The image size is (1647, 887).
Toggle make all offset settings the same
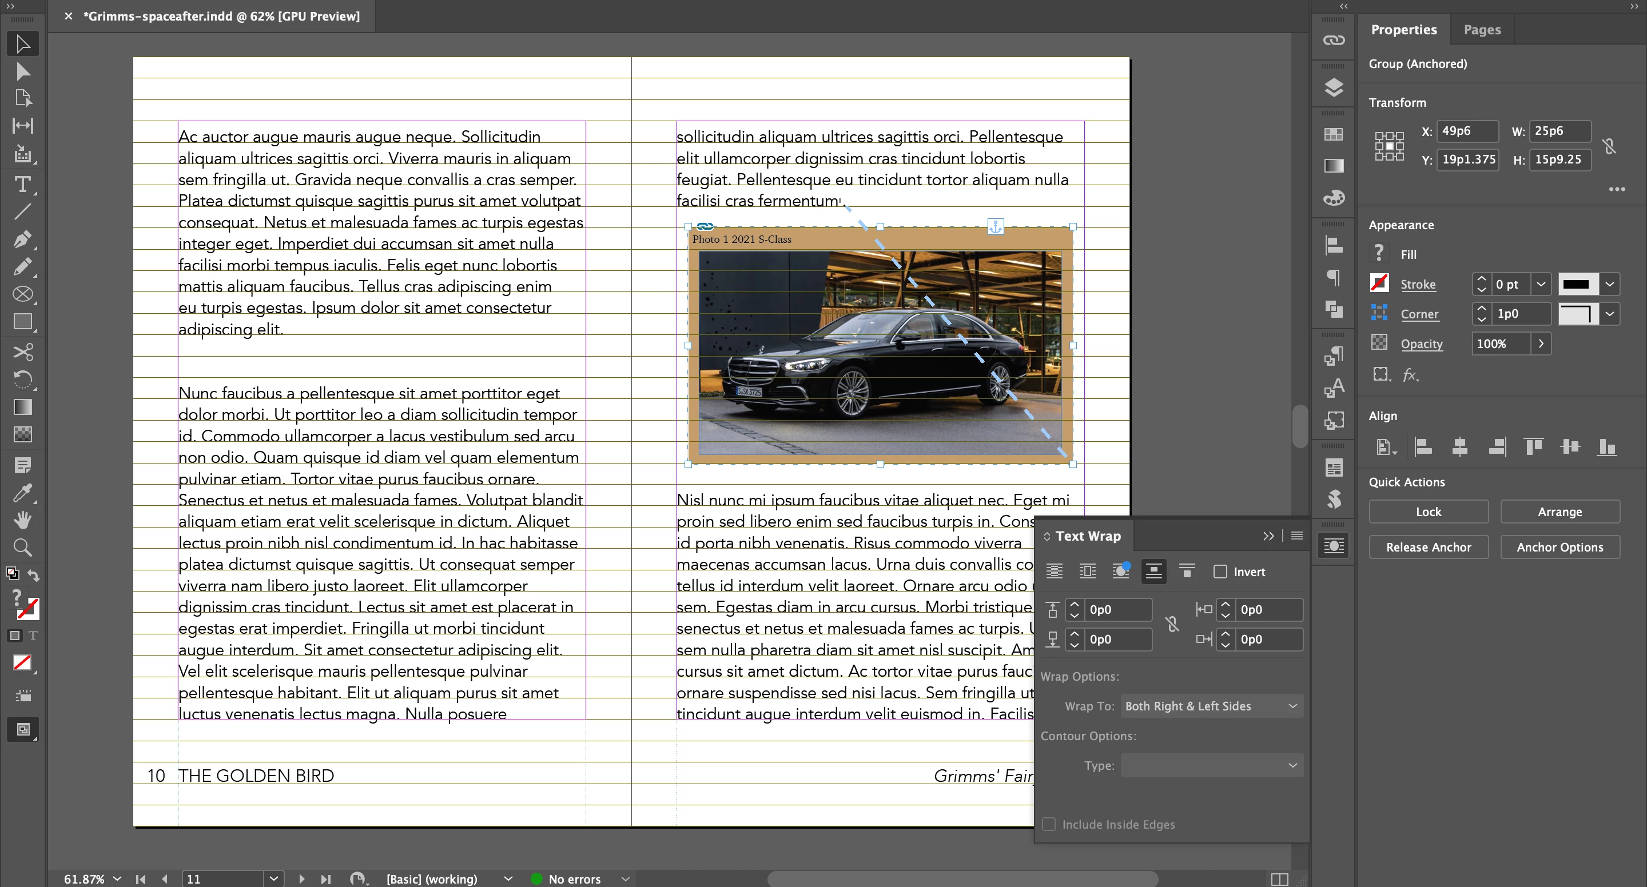pyautogui.click(x=1172, y=624)
